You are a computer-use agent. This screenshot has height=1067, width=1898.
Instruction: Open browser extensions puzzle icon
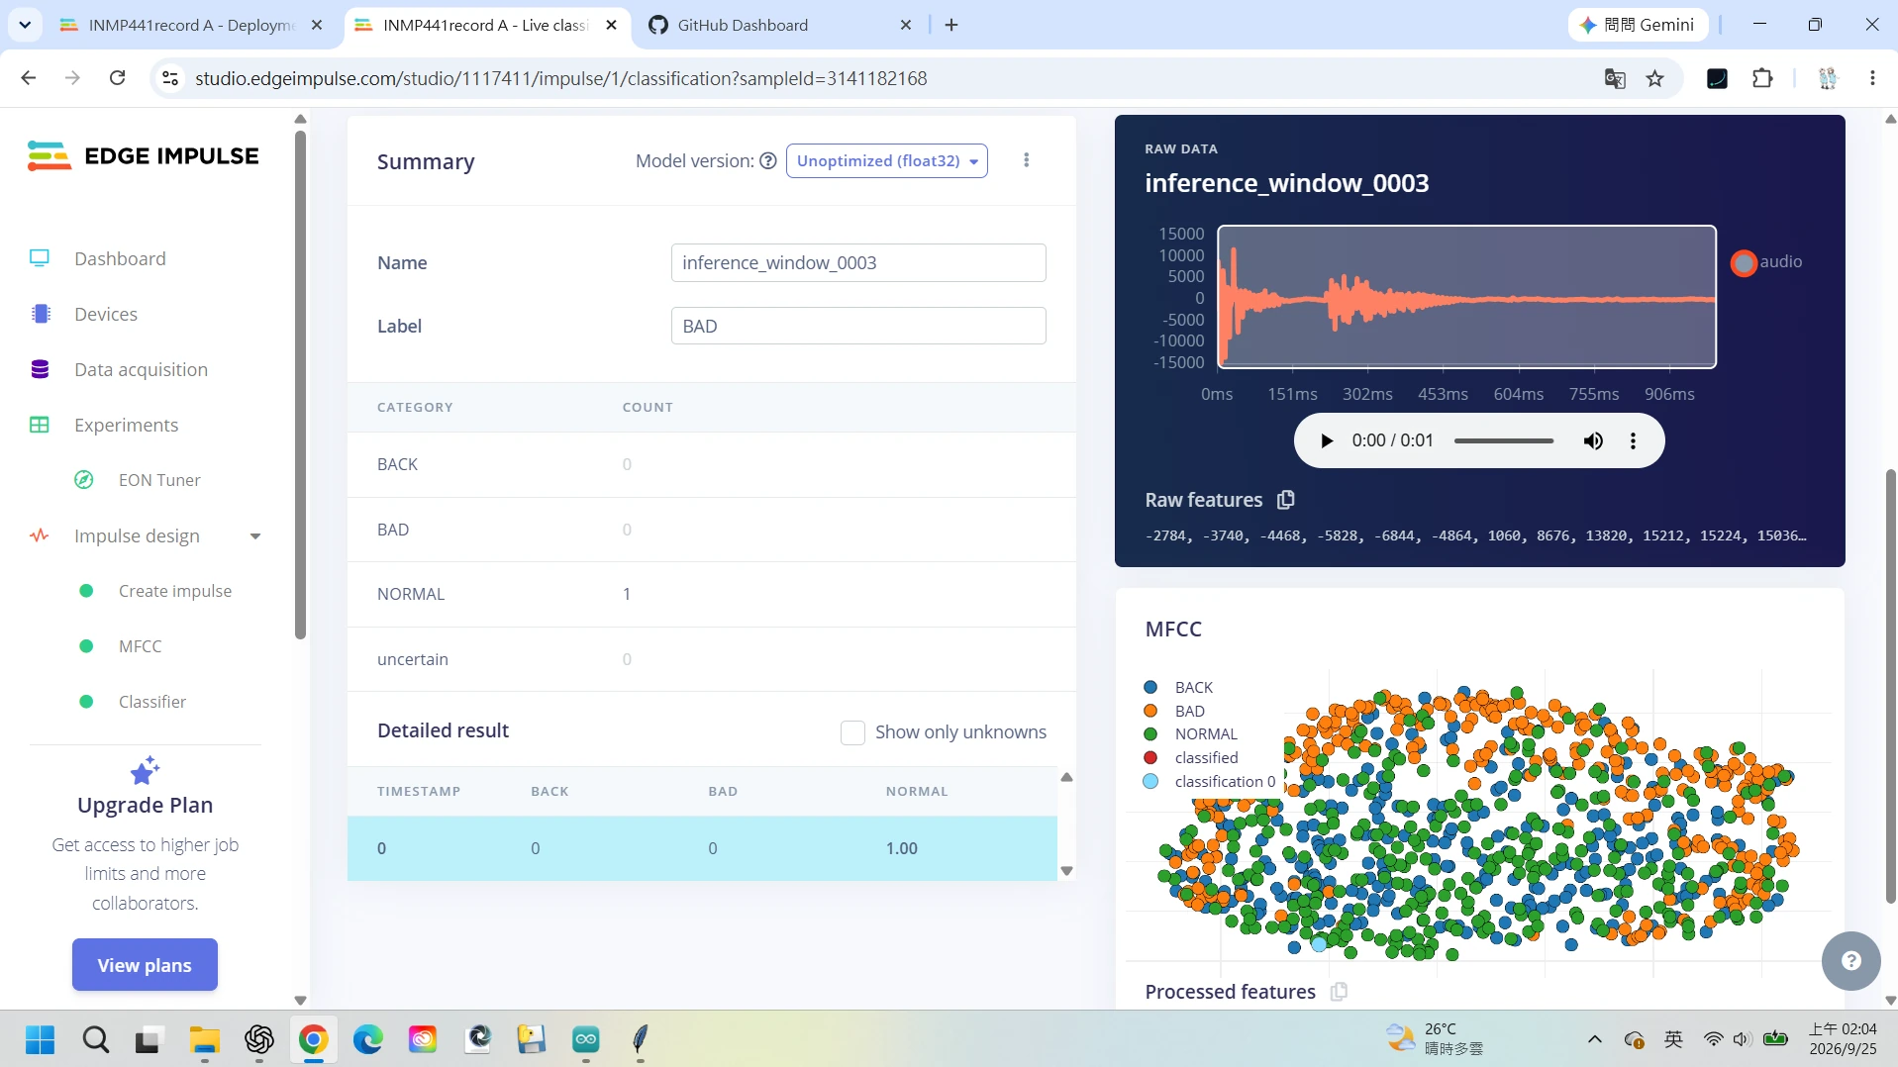click(x=1762, y=78)
